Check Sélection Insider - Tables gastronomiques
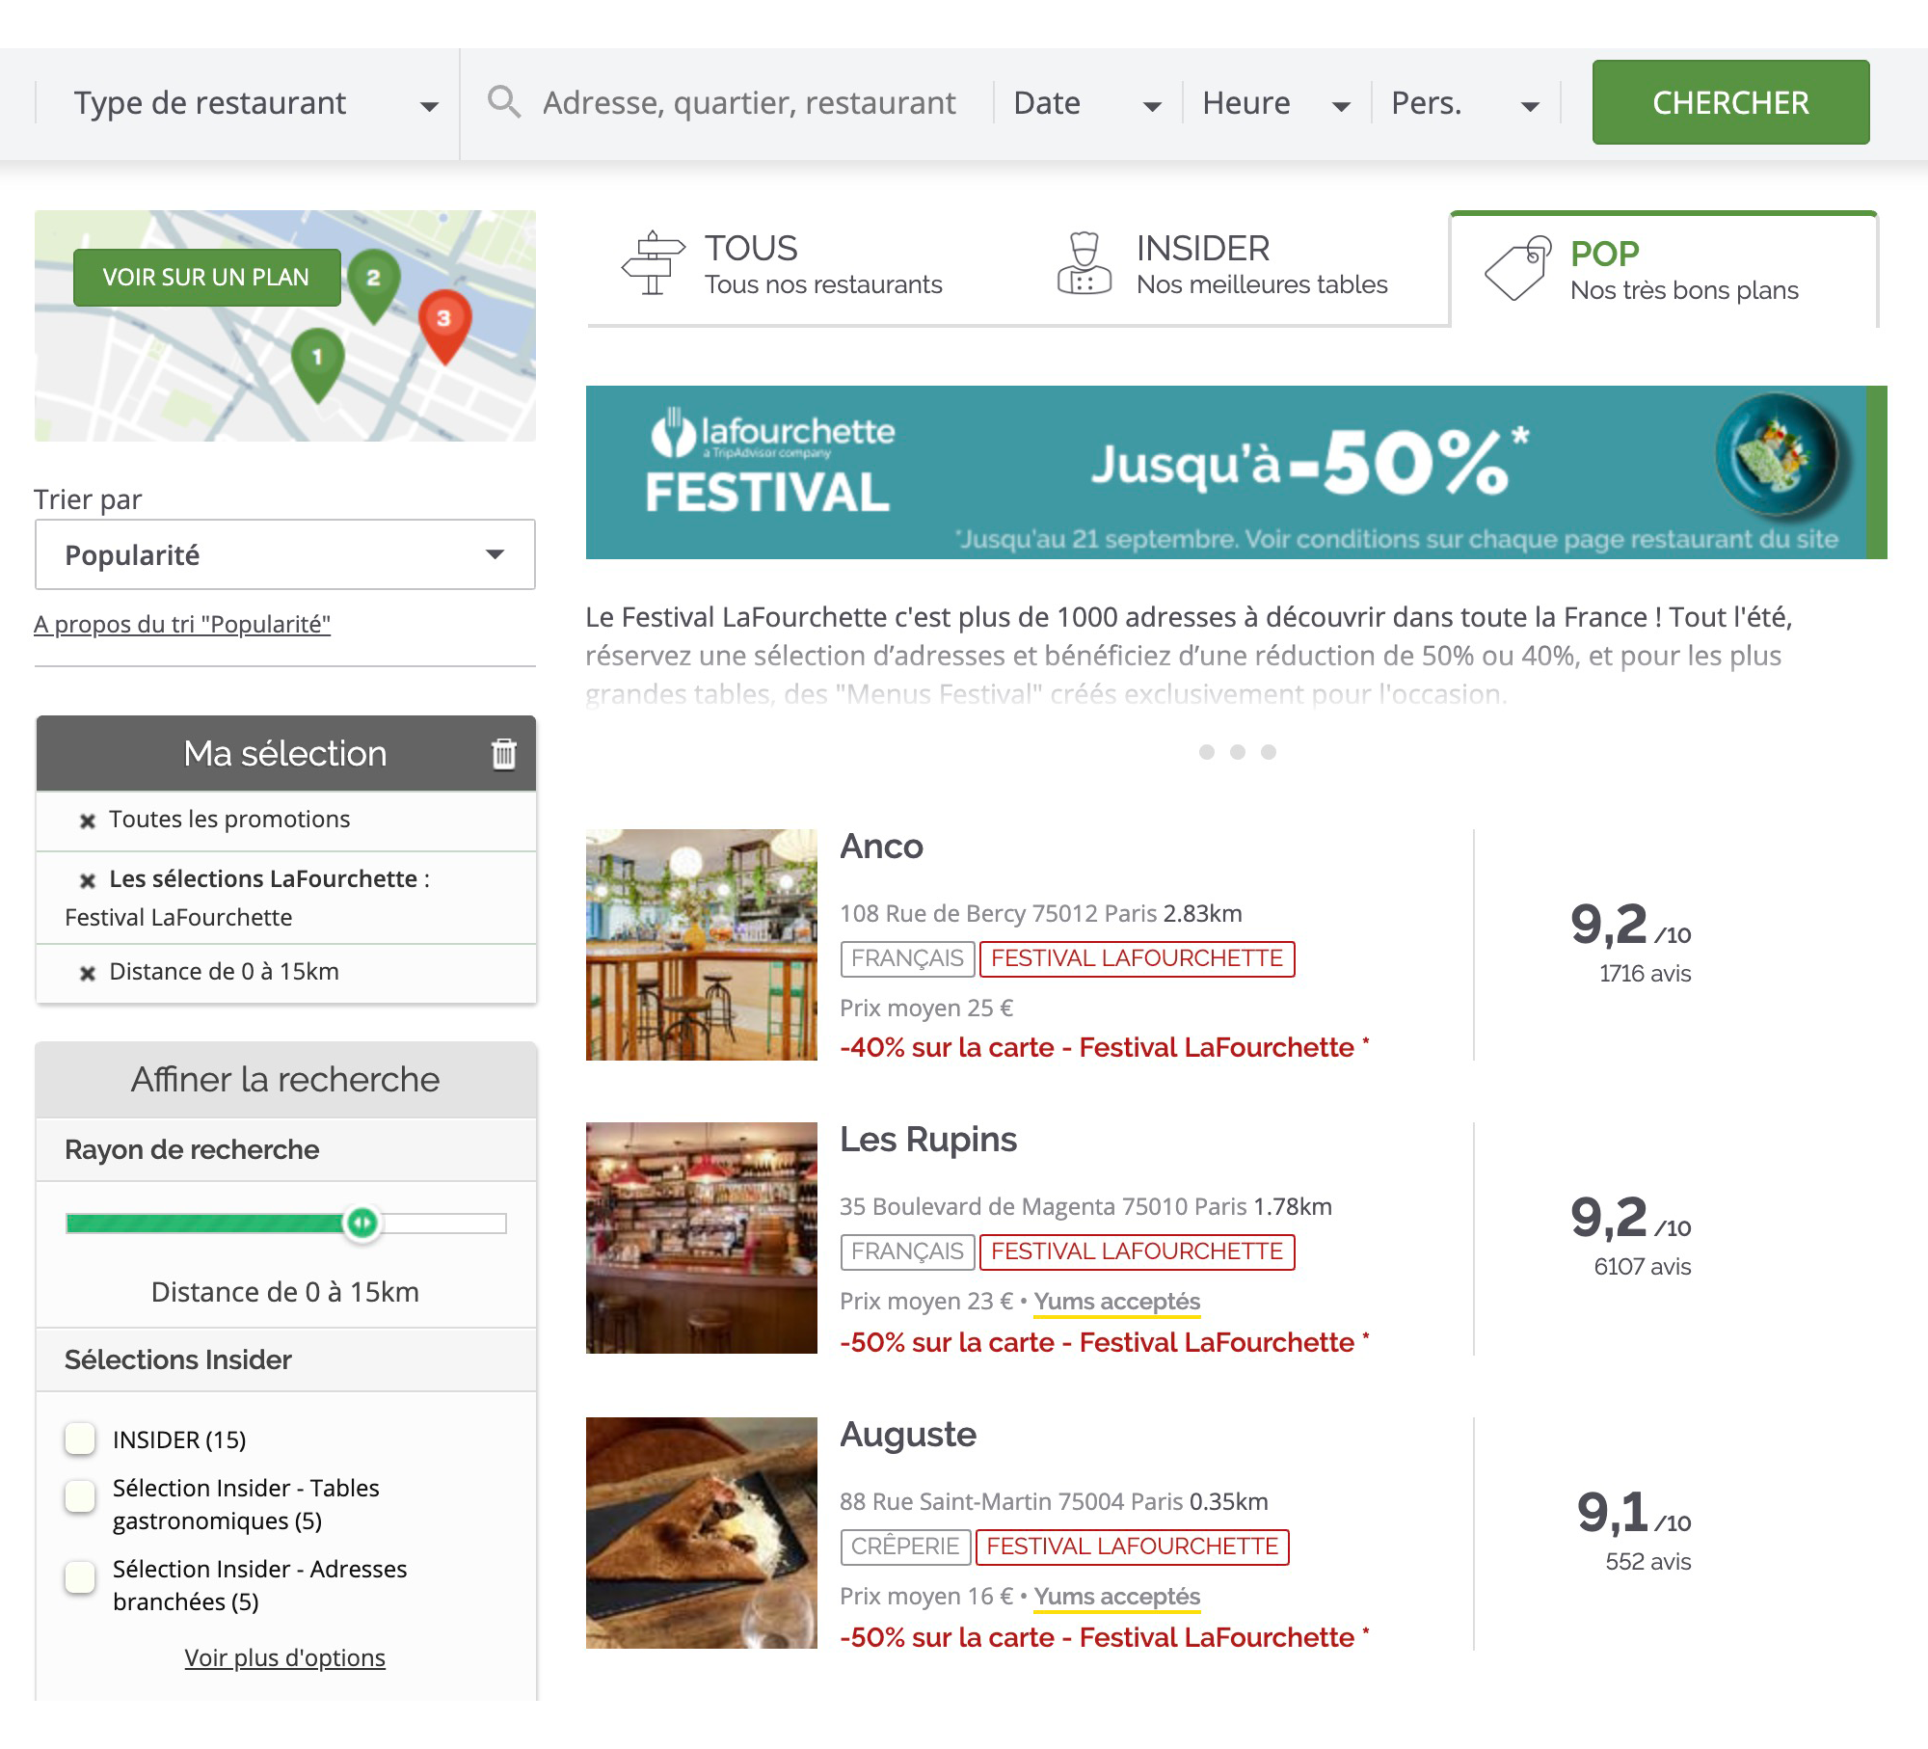The width and height of the screenshot is (1928, 1749). click(x=80, y=1496)
